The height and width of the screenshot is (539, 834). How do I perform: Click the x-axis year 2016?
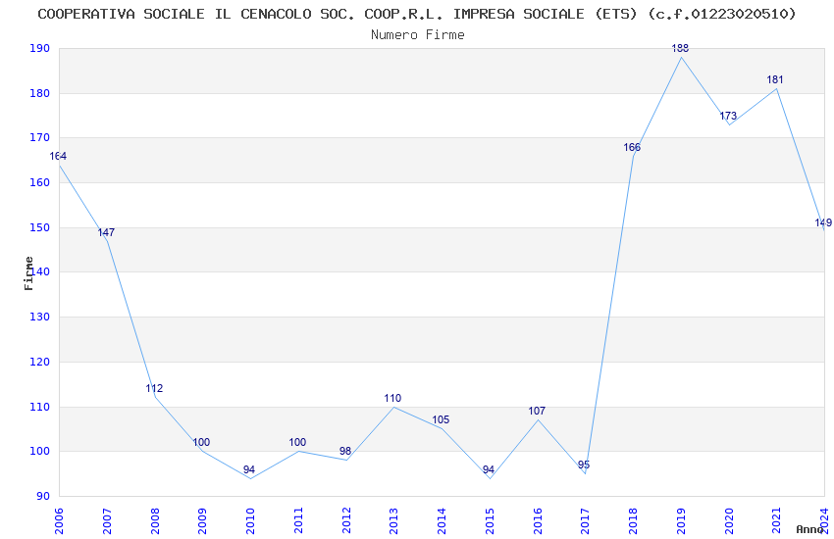[x=538, y=521]
